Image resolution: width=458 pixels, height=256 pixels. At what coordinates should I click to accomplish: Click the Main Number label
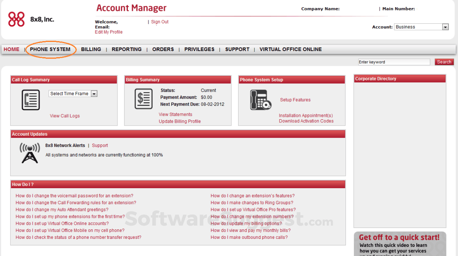click(x=398, y=9)
